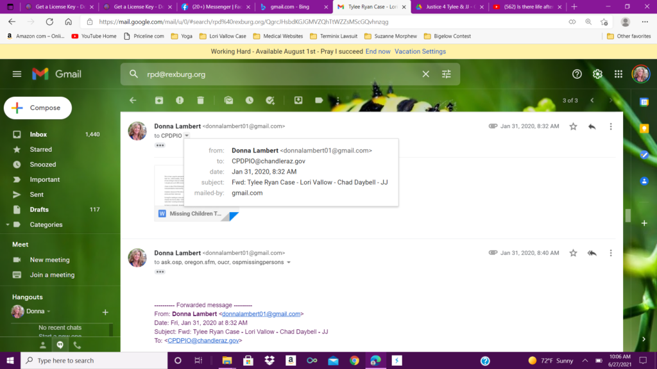Open the Labels icon in toolbar

(x=319, y=101)
